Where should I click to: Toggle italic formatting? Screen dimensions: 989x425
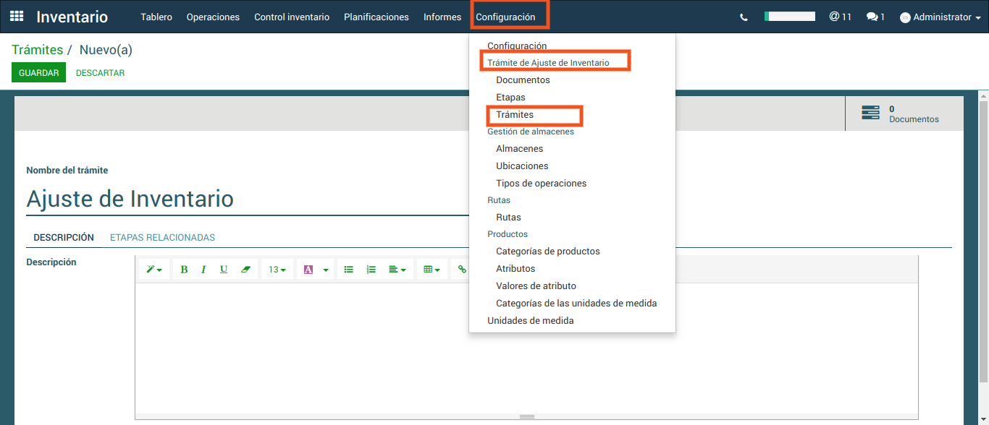tap(203, 270)
